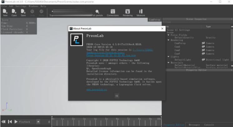This screenshot has width=233, height=127.
Task: Select the Measure tool
Action: (x=141, y=12)
